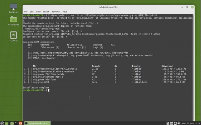Open the Files launcher in taskbar
This screenshot has height=125, width=201.
[12, 123]
